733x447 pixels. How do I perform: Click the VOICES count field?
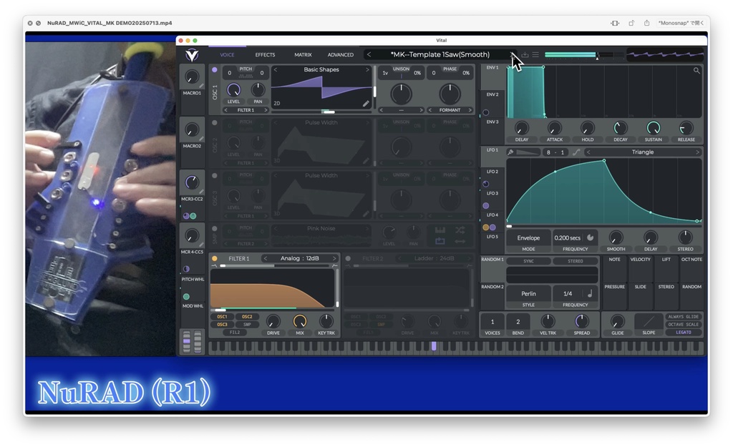pyautogui.click(x=492, y=321)
